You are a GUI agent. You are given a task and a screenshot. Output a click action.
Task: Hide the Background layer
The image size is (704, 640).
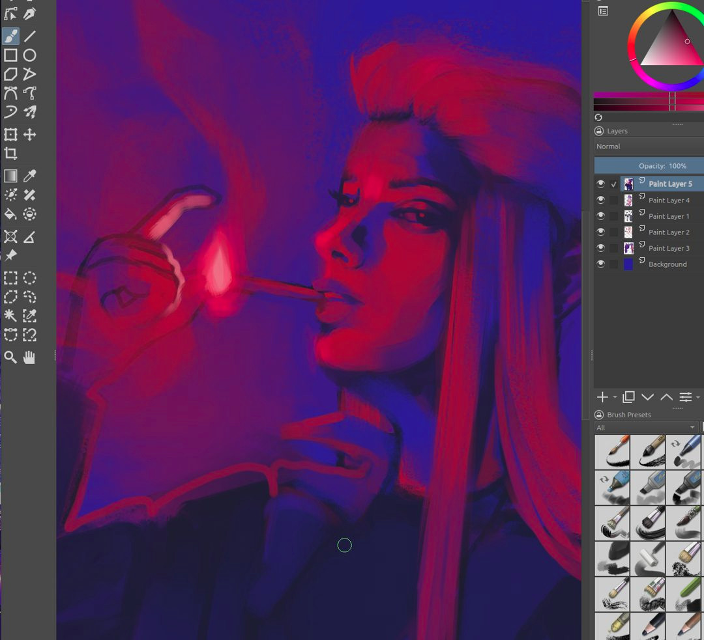tap(601, 264)
